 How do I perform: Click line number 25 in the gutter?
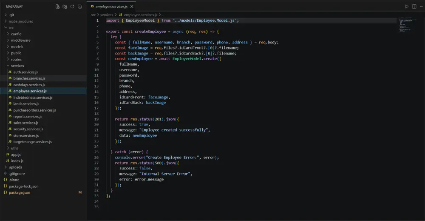click(96, 152)
